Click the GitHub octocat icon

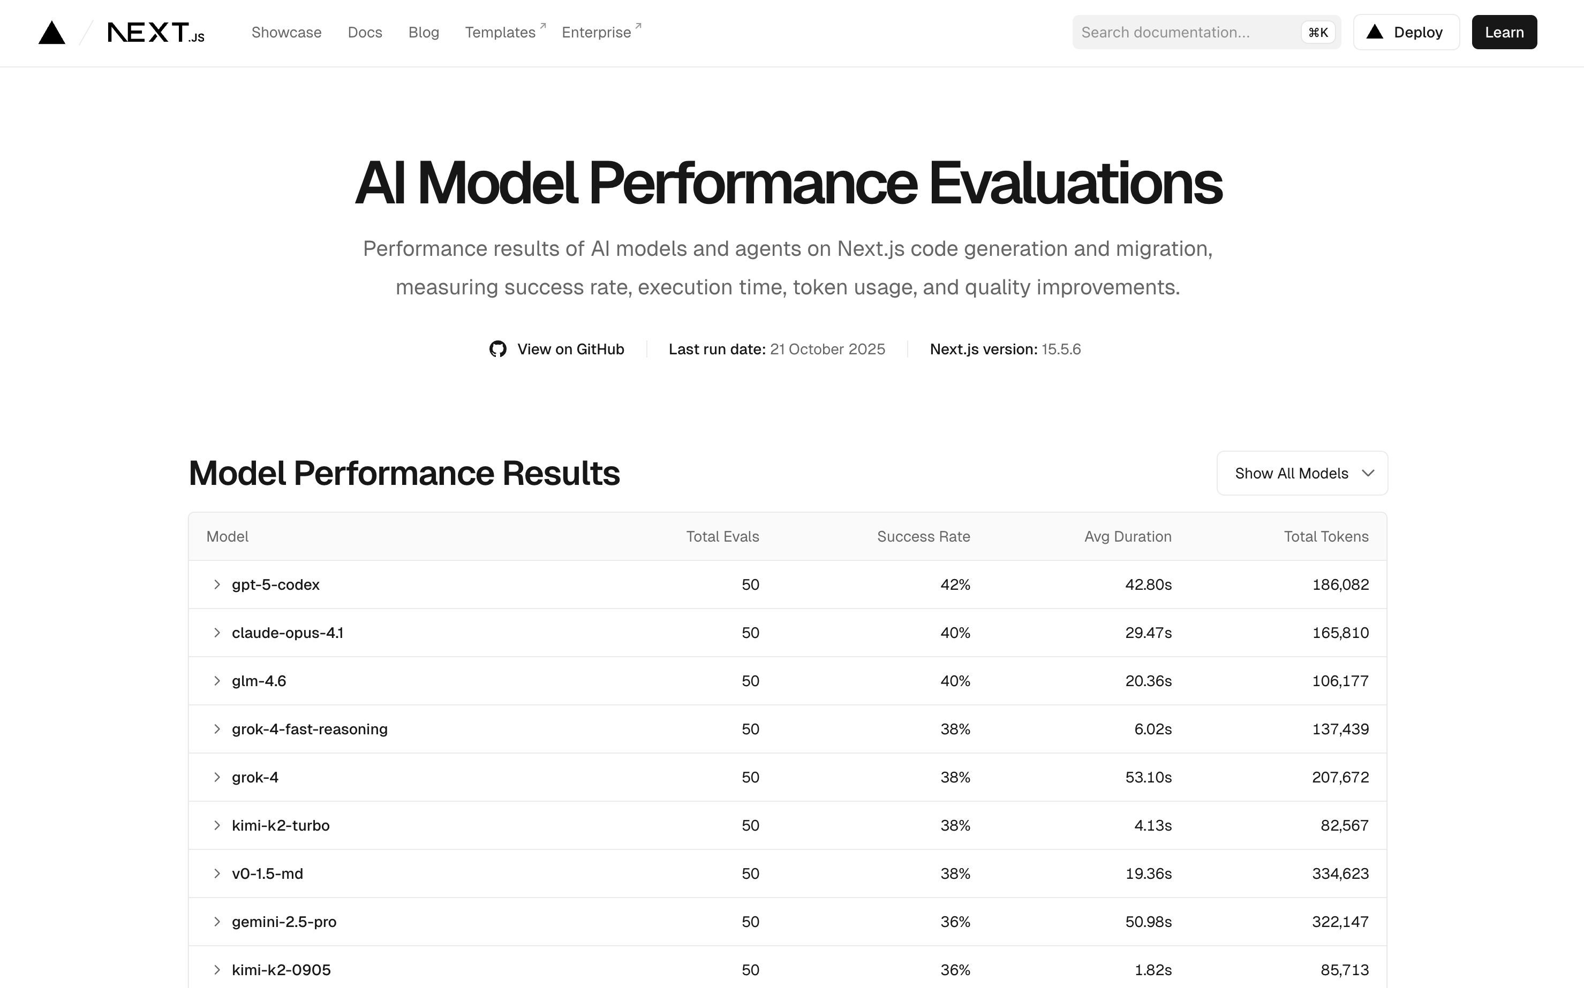(497, 349)
